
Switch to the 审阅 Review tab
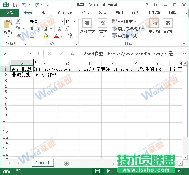[119, 13]
